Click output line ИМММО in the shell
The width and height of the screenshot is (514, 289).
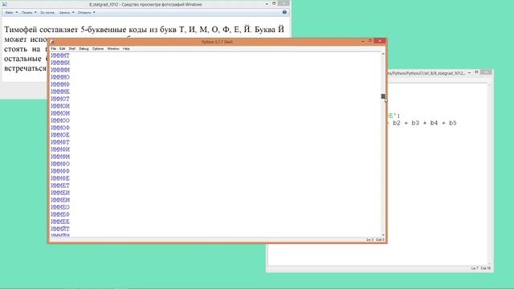[60, 77]
